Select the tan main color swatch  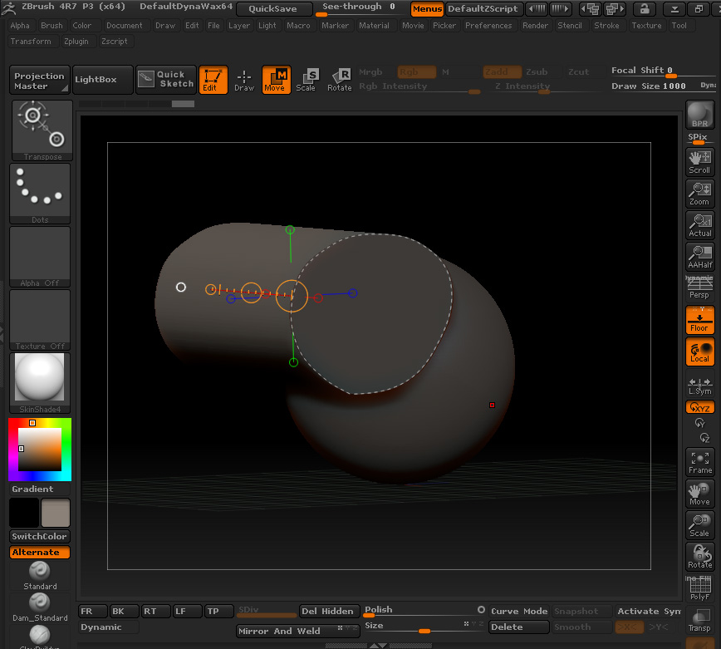(x=56, y=513)
